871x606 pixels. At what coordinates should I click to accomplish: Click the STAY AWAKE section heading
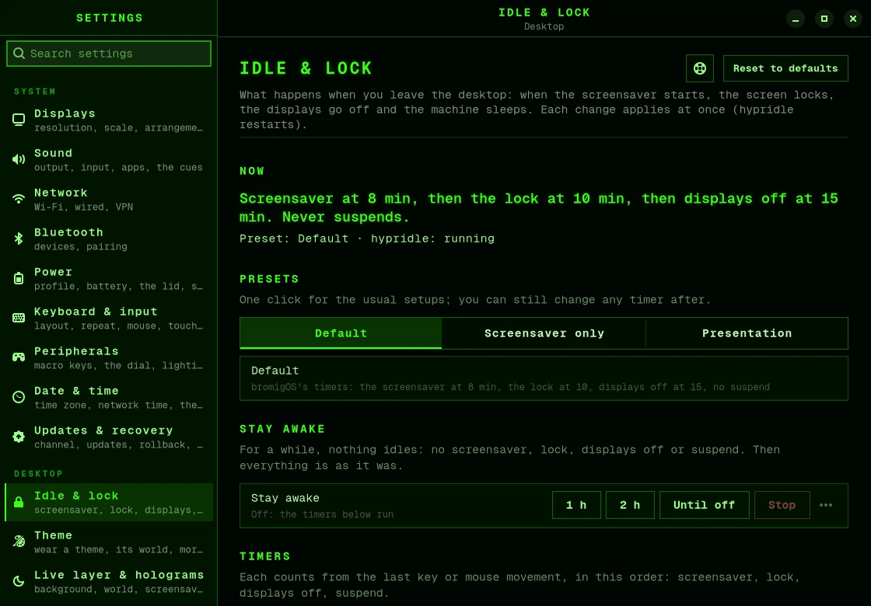(x=282, y=429)
